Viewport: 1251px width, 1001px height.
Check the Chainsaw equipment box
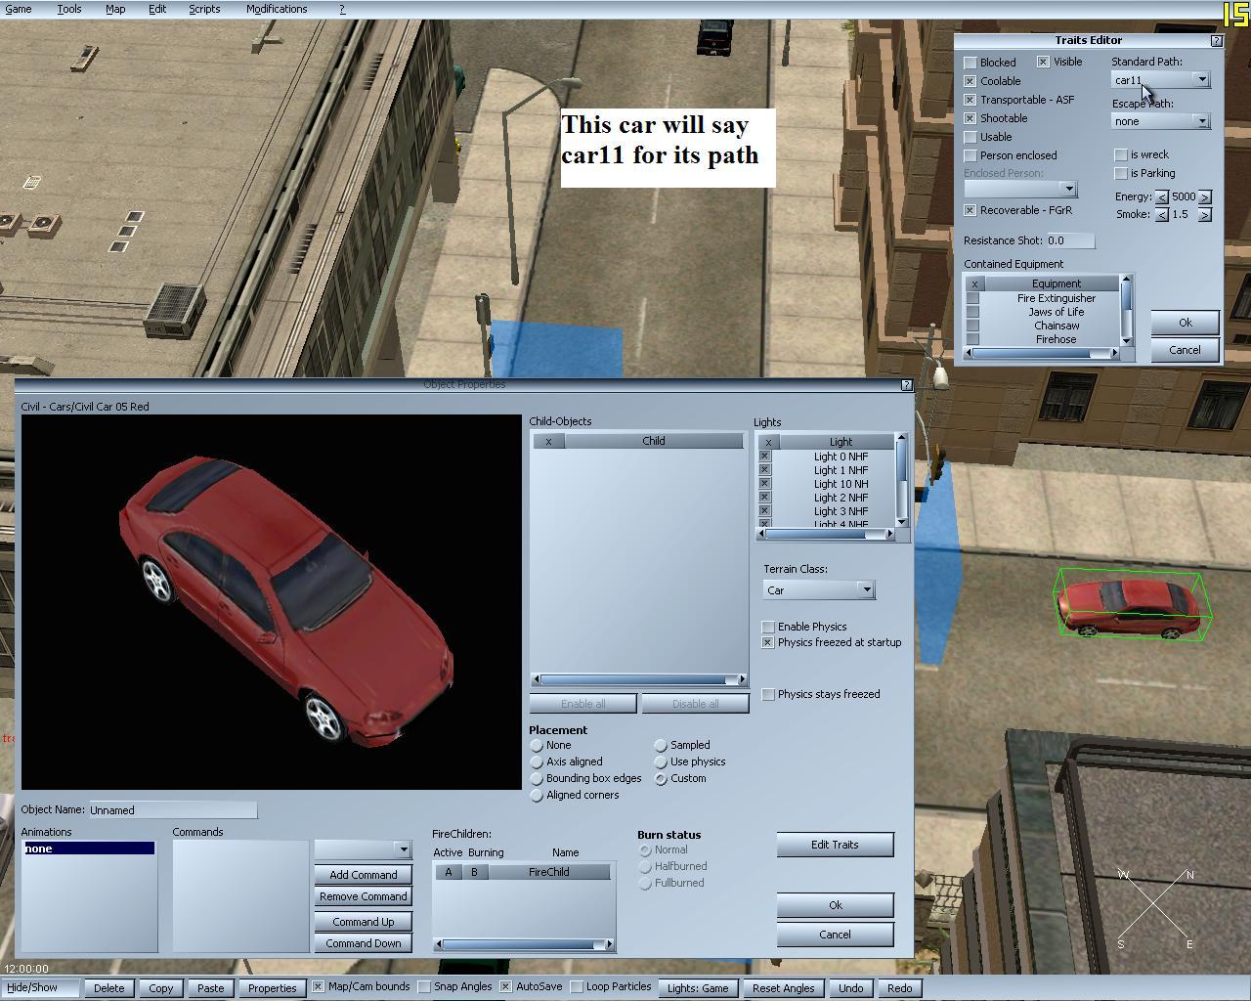point(972,326)
